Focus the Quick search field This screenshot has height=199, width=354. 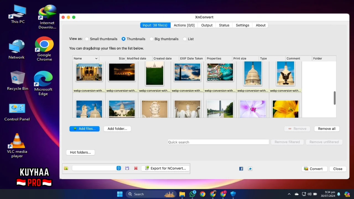(x=218, y=142)
